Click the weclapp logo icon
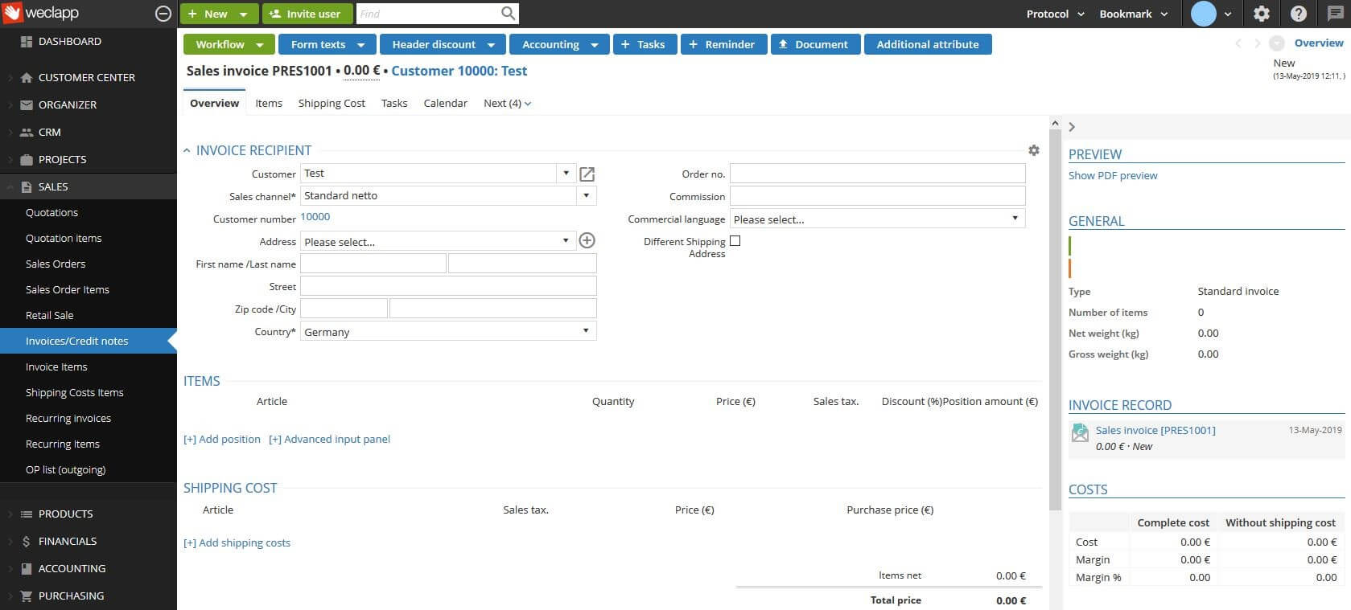The height and width of the screenshot is (610, 1351). (13, 13)
